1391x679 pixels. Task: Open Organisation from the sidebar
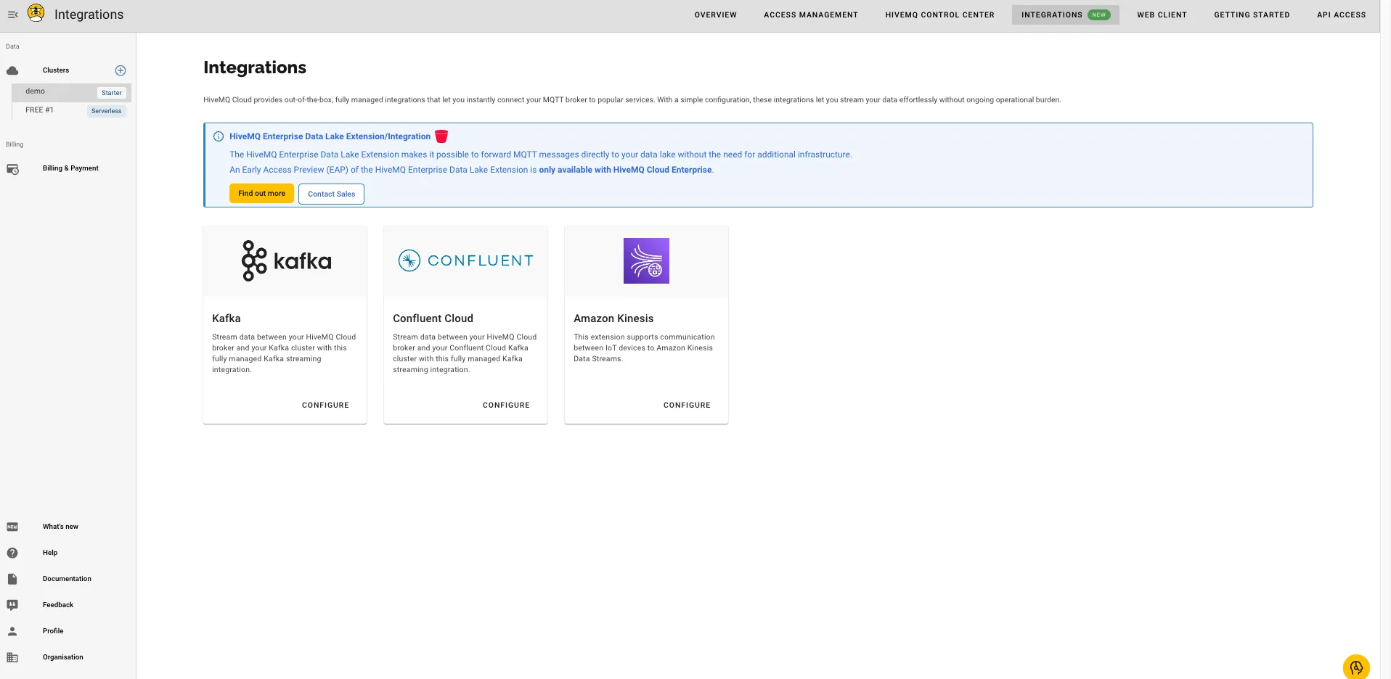tap(63, 657)
